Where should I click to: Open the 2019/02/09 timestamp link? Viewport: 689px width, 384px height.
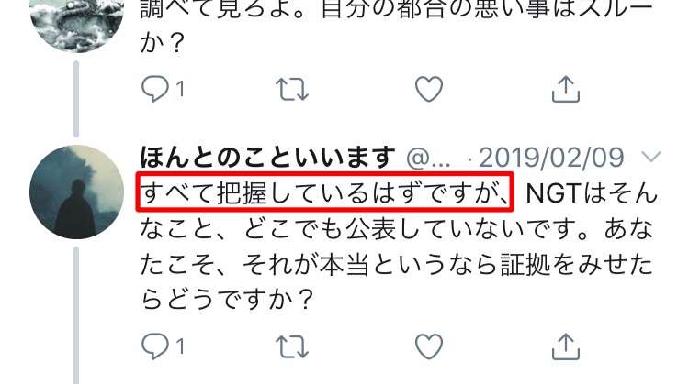click(551, 158)
